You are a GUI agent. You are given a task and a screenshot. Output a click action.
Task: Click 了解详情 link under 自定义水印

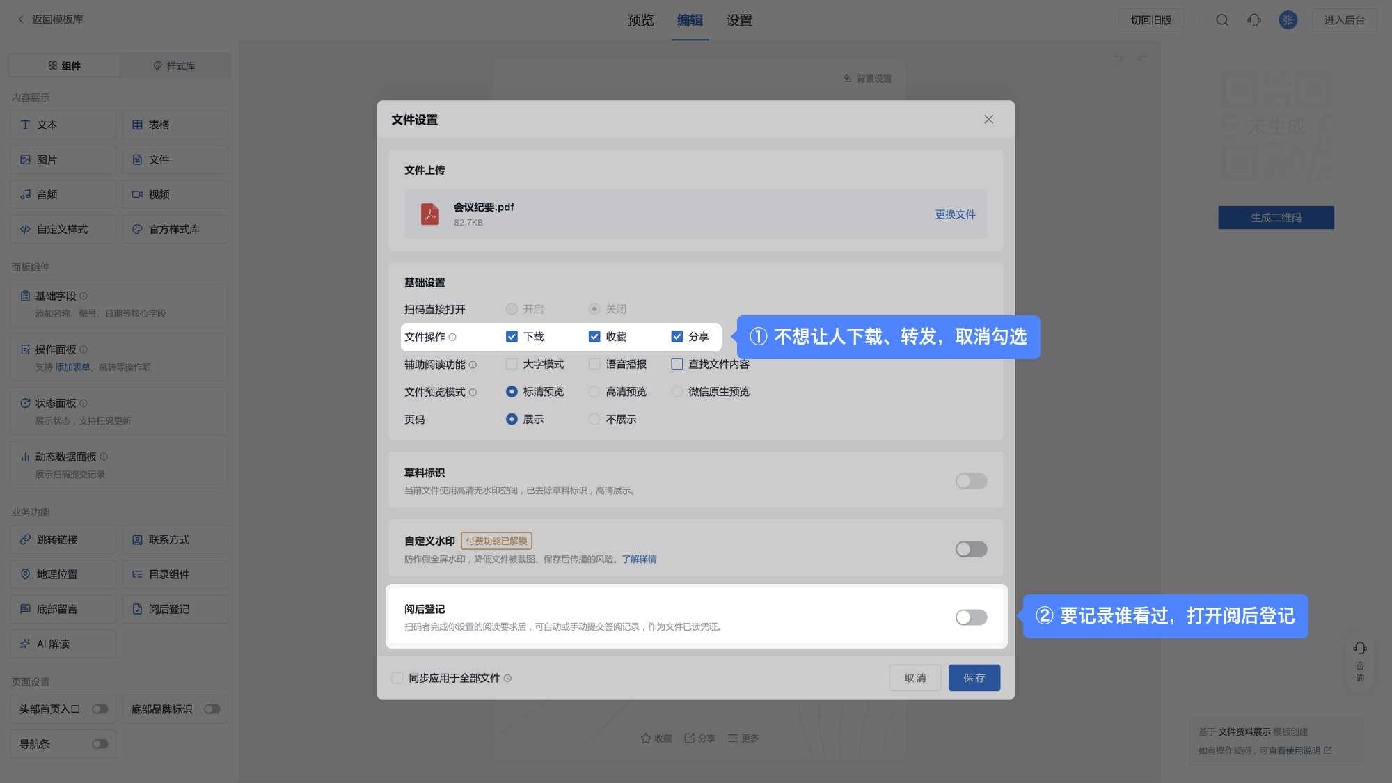click(639, 560)
